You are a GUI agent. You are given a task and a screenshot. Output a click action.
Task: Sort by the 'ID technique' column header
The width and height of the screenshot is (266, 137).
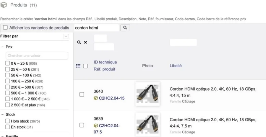[x=105, y=62]
